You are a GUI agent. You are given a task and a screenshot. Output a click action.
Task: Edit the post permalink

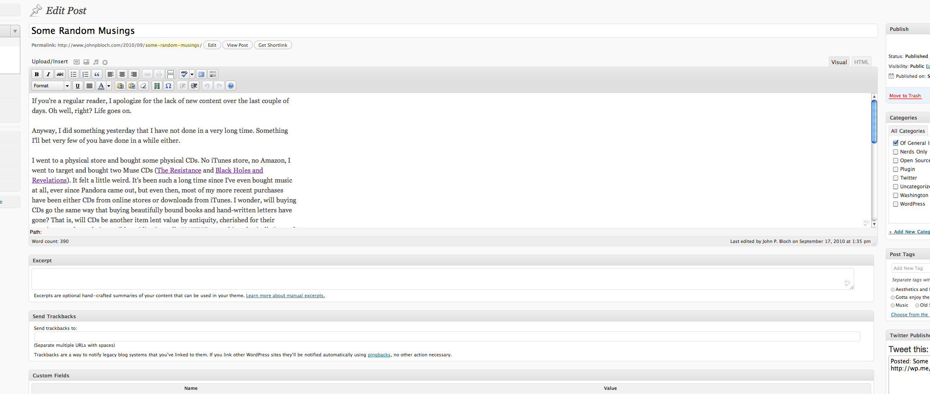point(212,45)
